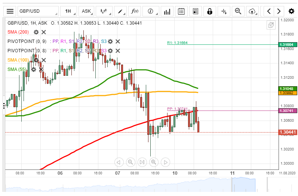
Task: Click the chart scroll-left arrow control
Action: pyautogui.click(x=119, y=162)
